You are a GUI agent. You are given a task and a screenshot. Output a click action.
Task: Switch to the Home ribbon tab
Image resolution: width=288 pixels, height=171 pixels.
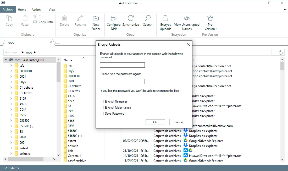pyautogui.click(x=22, y=9)
